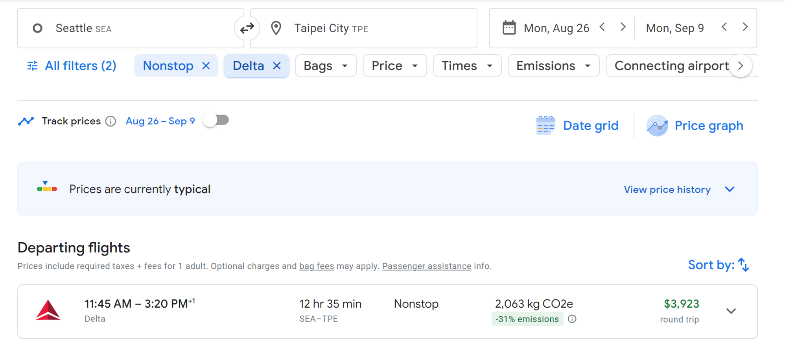Remove the Nonstop filter chip

click(x=206, y=66)
